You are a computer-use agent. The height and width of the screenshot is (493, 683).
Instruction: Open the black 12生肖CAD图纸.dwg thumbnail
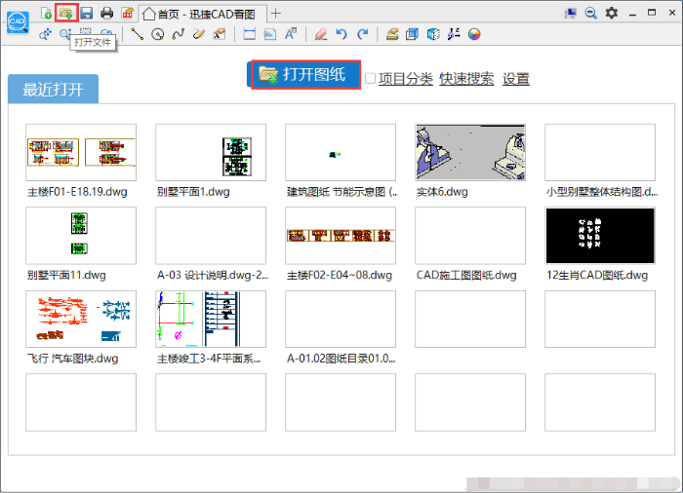(600, 236)
